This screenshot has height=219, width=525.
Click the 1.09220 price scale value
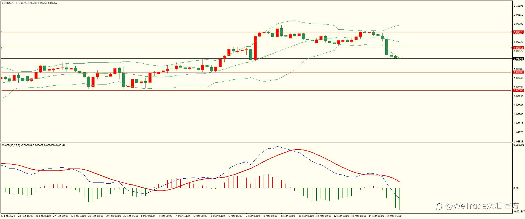click(519, 42)
